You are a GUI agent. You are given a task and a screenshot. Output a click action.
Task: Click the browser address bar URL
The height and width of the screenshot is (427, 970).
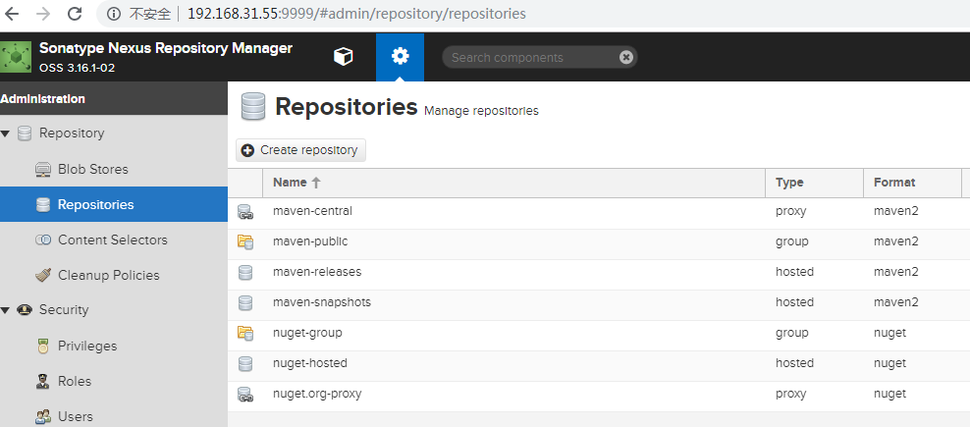[356, 14]
